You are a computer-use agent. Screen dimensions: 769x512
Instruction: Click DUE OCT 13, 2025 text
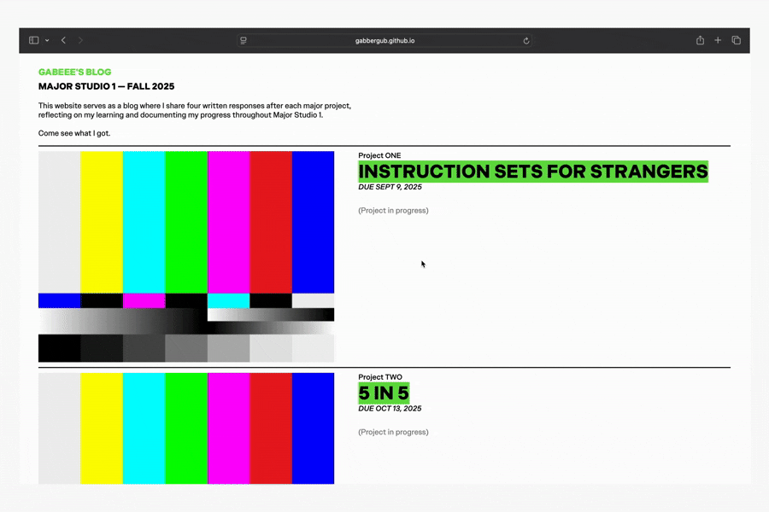click(x=390, y=409)
